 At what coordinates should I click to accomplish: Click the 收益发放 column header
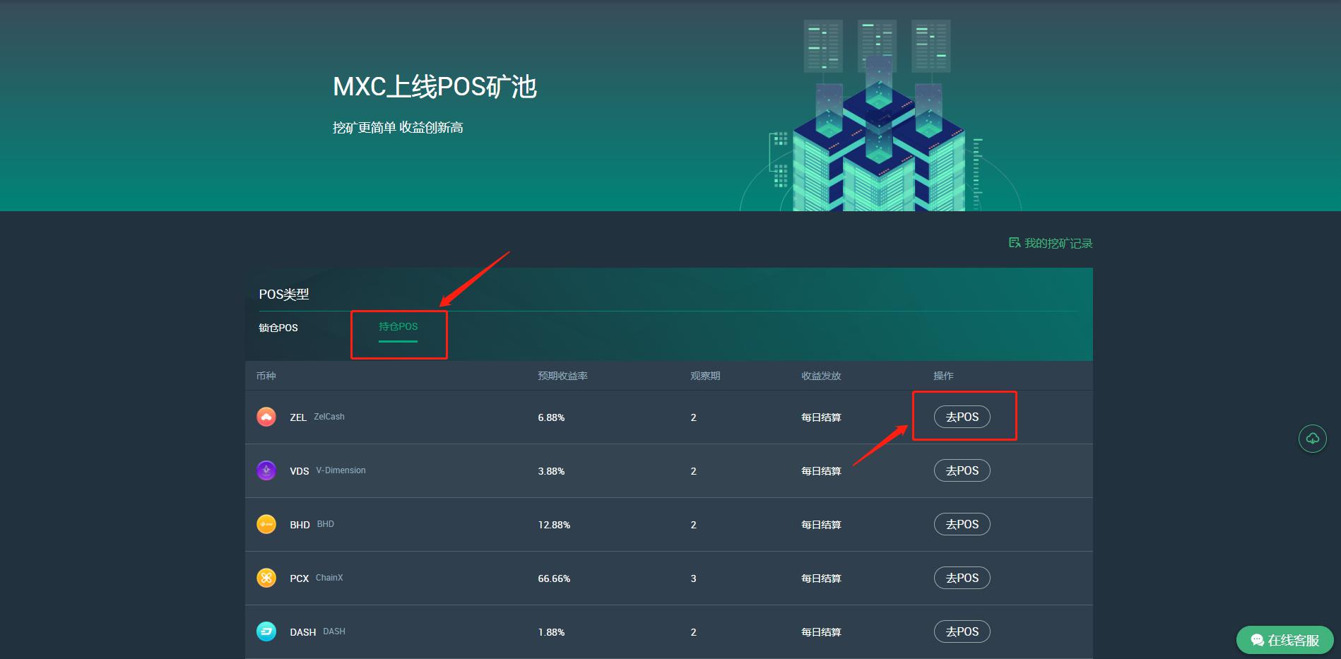(x=821, y=376)
